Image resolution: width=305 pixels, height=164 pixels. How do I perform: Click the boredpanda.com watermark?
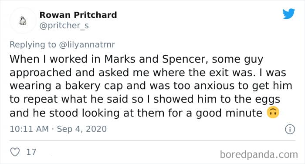click(x=259, y=155)
